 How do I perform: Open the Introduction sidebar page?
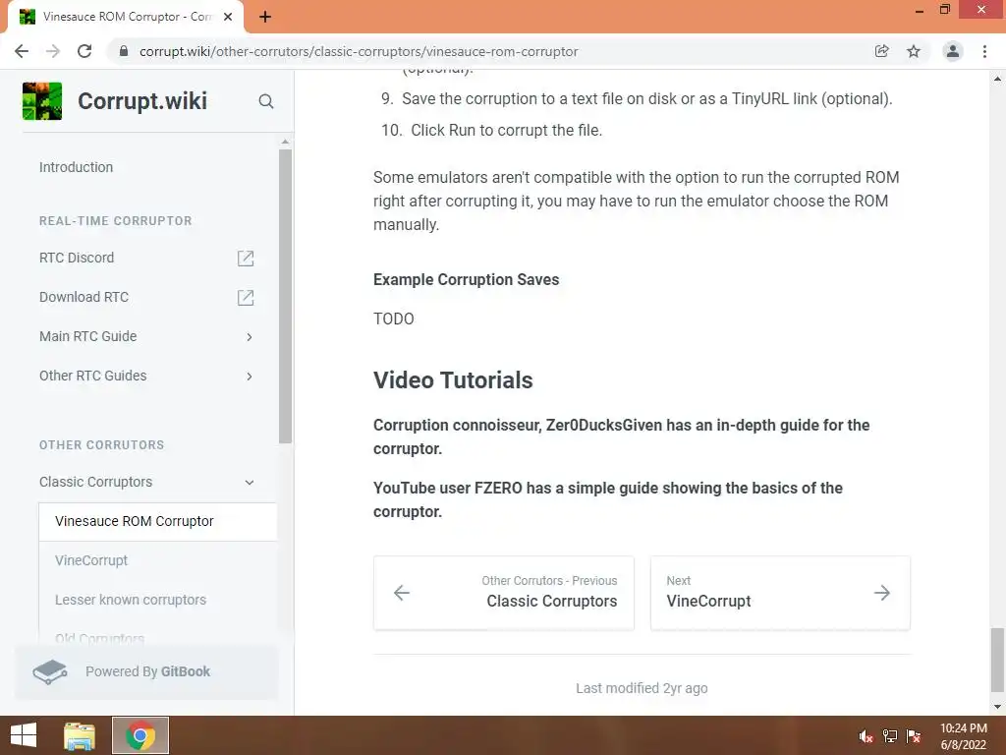point(76,167)
